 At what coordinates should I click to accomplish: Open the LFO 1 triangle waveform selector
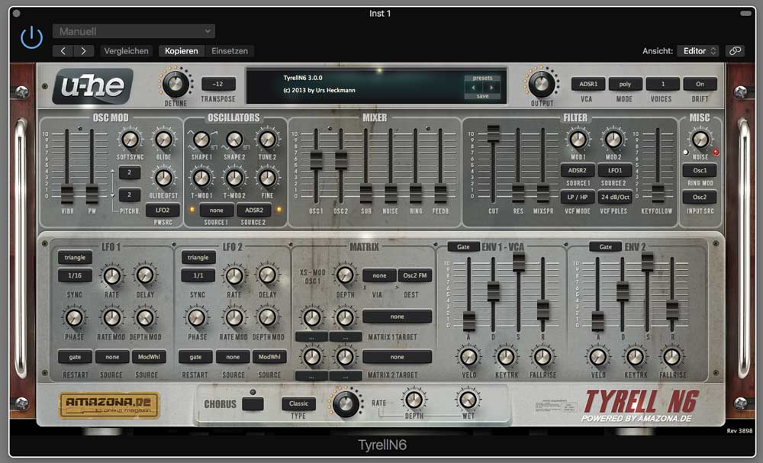75,257
